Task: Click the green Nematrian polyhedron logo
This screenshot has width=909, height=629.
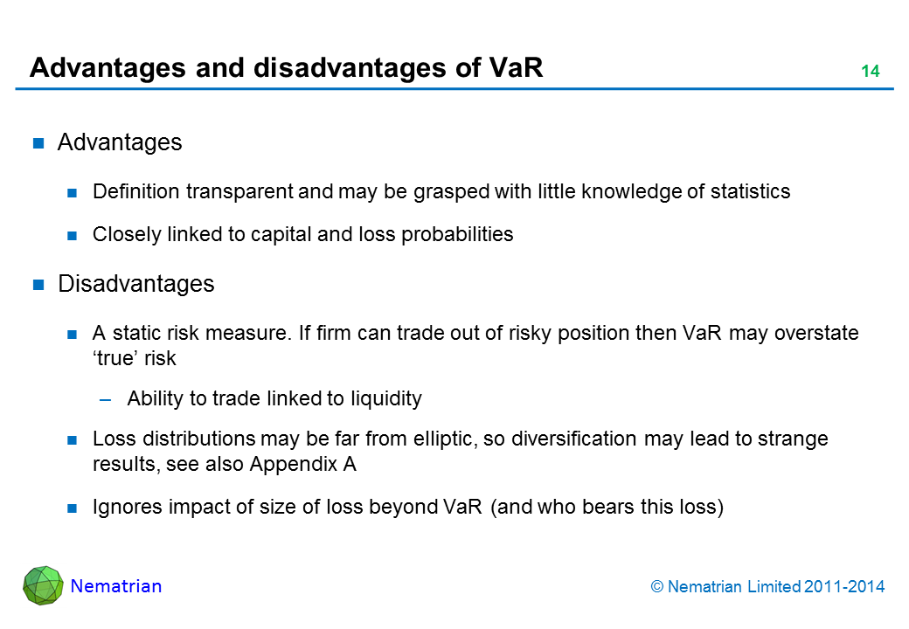Action: tap(43, 585)
